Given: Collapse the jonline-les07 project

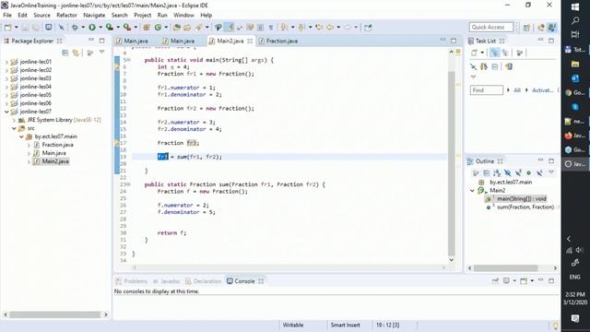Looking at the screenshot, I should click(6, 112).
